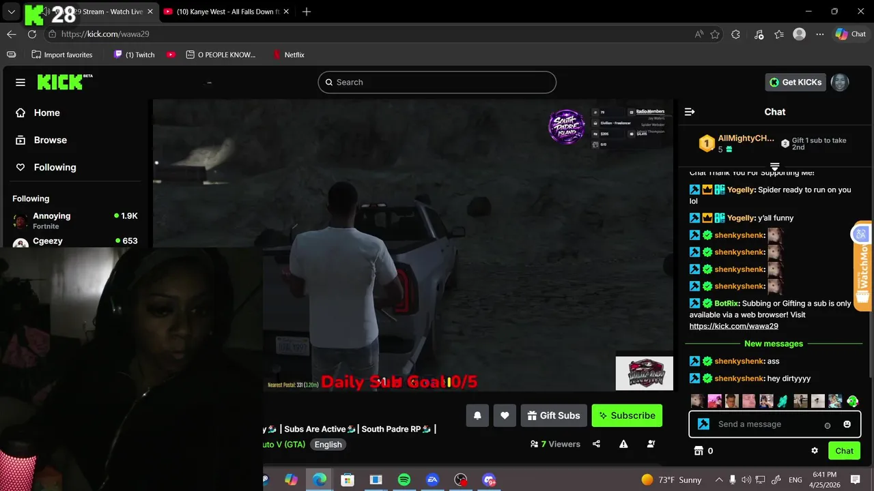Viewport: 874px width, 491px height.
Task: Open EA app from taskbar
Action: pyautogui.click(x=432, y=479)
